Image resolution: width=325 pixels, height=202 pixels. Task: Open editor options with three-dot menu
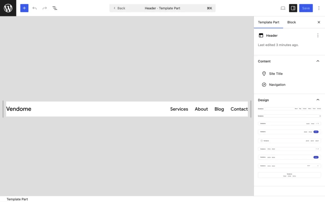pos(319,8)
